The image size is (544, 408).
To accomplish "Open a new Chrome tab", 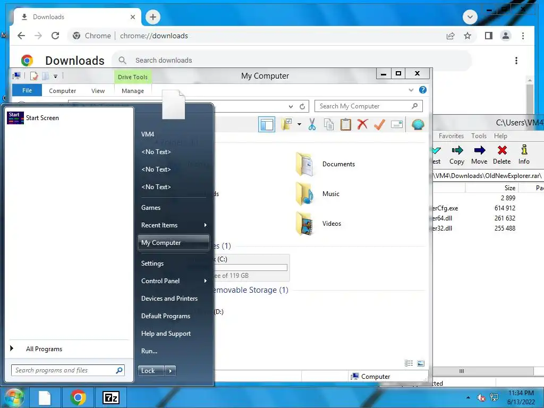I will [x=153, y=17].
